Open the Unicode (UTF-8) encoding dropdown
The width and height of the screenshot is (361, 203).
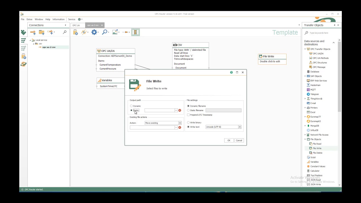click(223, 127)
